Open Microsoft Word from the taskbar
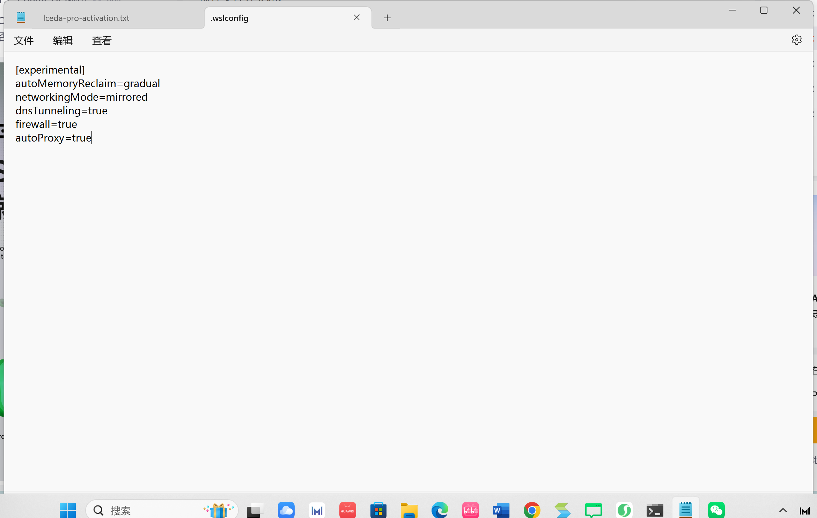The width and height of the screenshot is (817, 518). (x=501, y=510)
